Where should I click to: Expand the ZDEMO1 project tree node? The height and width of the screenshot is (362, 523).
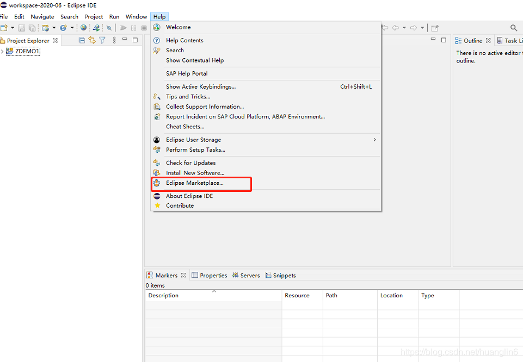(2, 51)
